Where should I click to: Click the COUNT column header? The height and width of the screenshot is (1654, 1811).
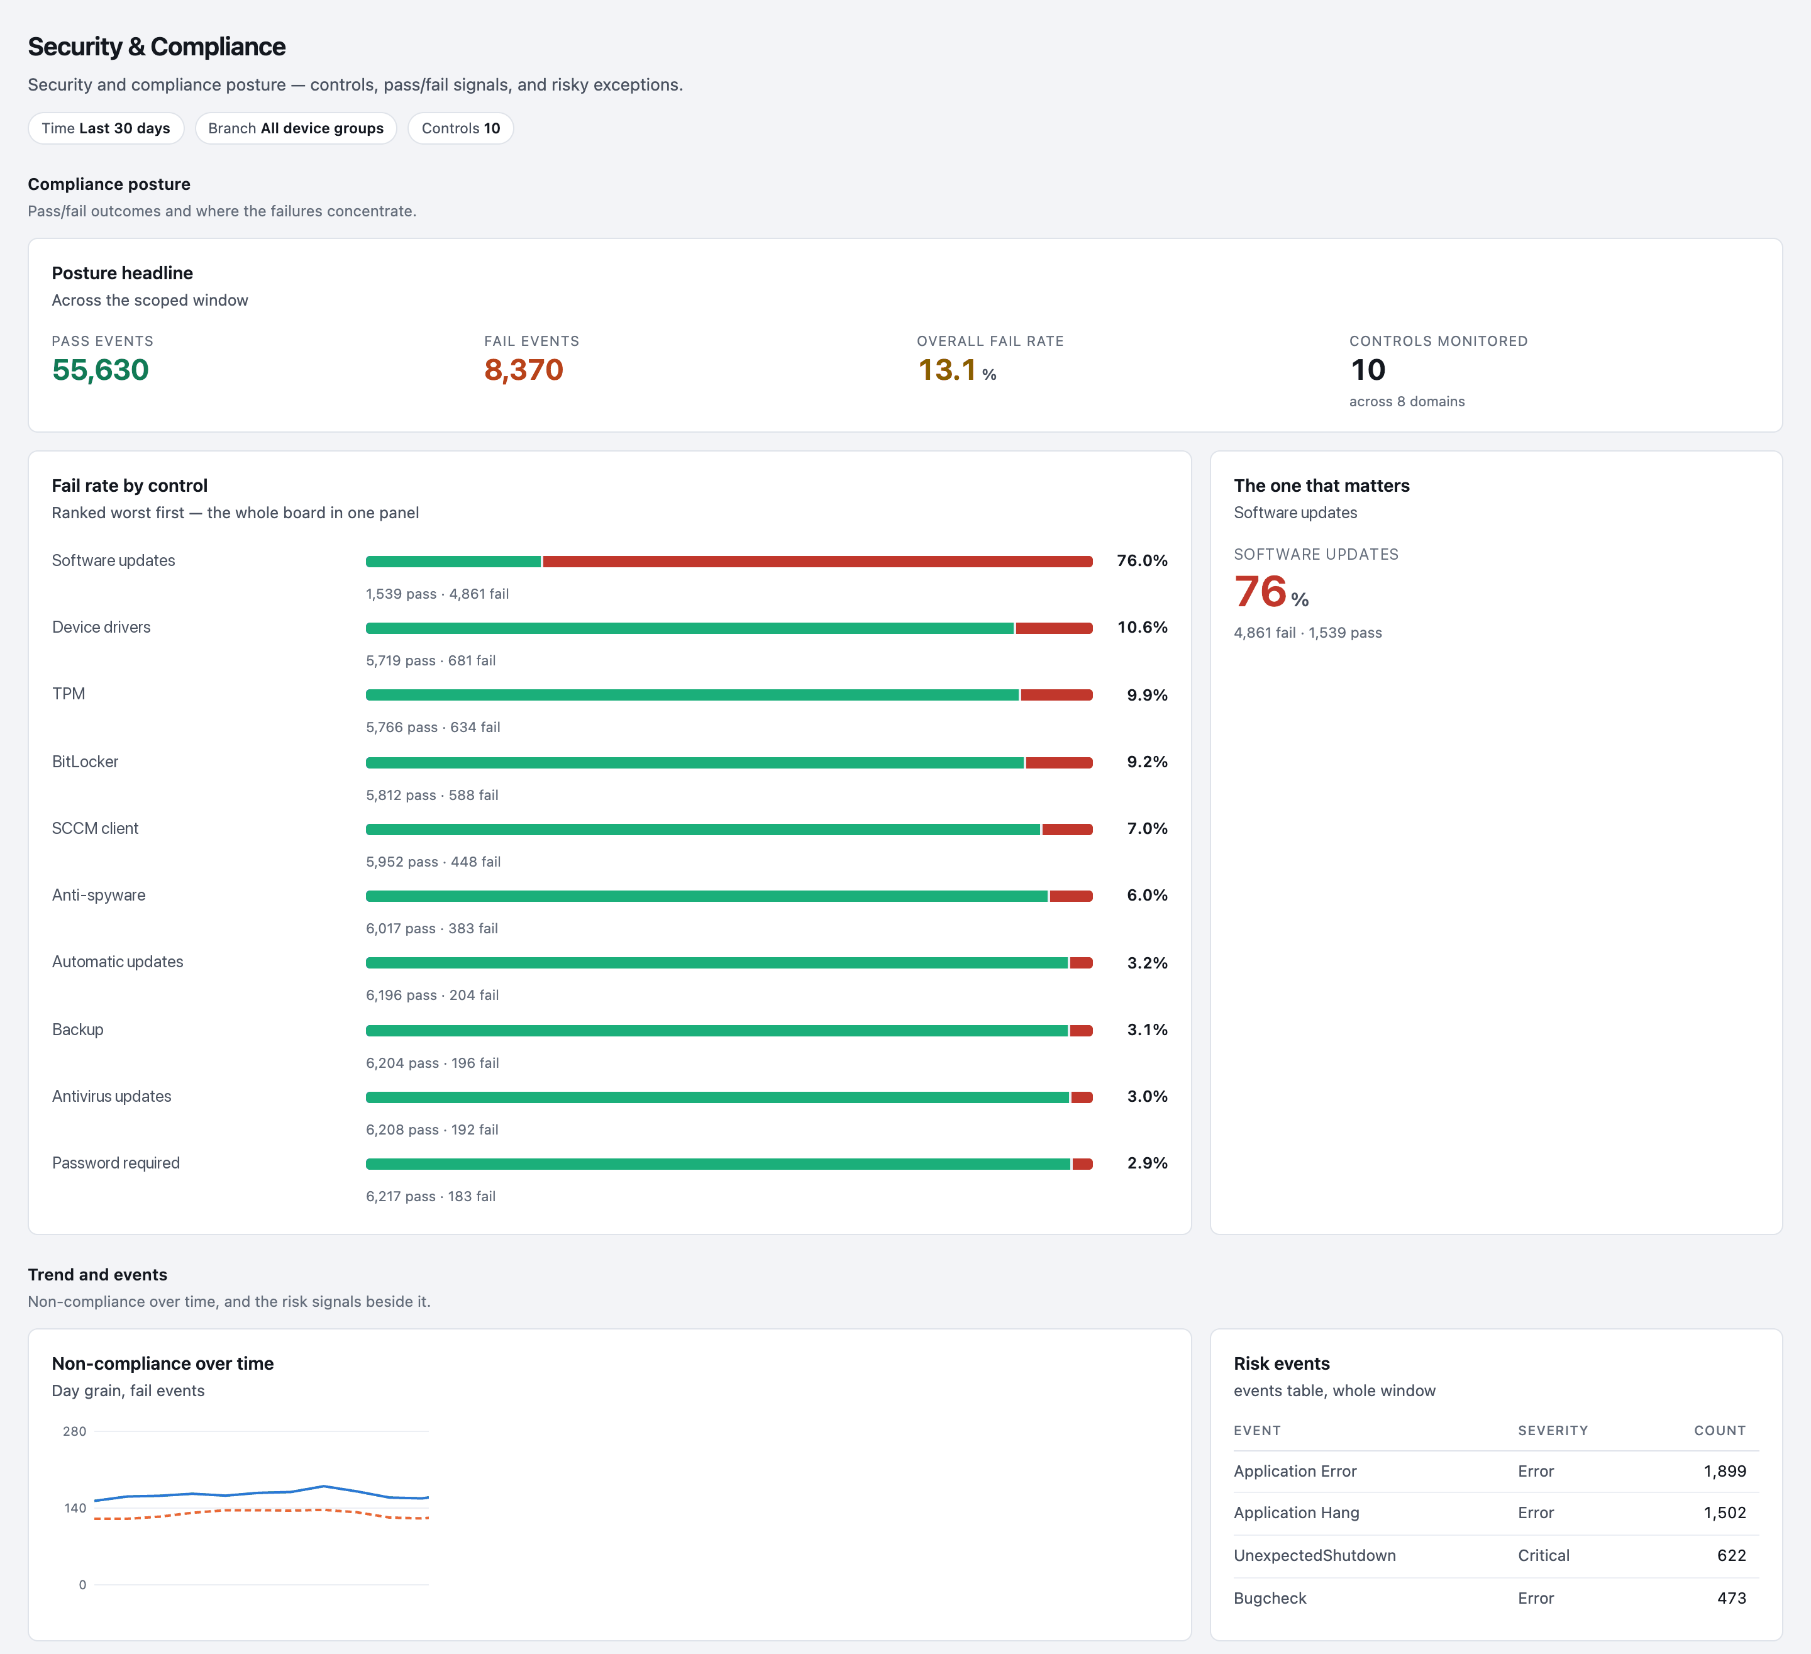pyautogui.click(x=1719, y=1430)
